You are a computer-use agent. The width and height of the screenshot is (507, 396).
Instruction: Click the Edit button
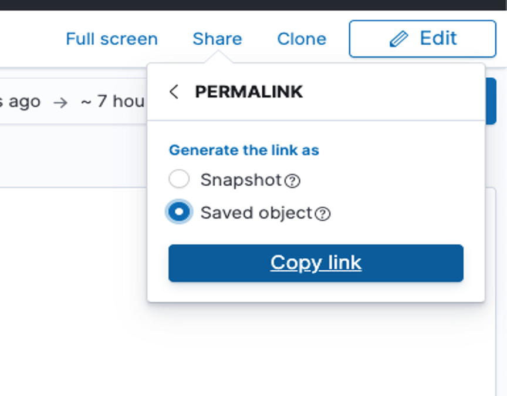(x=422, y=39)
